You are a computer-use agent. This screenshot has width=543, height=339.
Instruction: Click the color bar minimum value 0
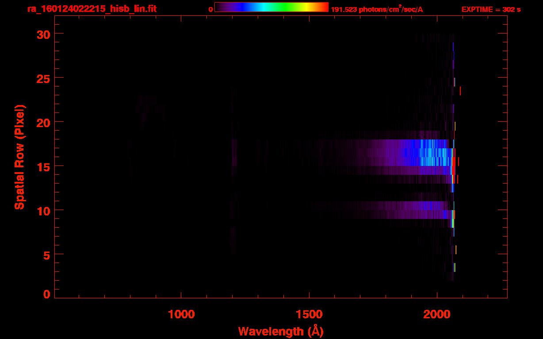[x=210, y=9]
